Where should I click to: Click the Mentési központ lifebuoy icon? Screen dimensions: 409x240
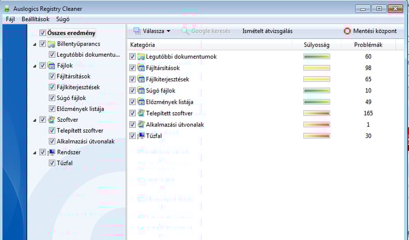pyautogui.click(x=347, y=31)
